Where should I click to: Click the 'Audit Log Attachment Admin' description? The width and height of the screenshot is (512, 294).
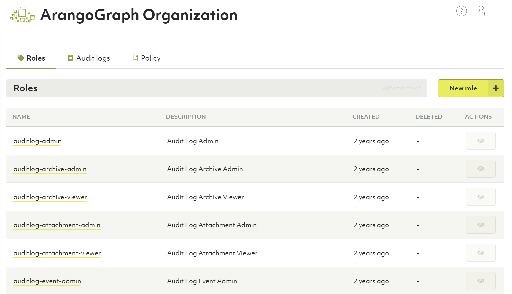click(x=212, y=225)
